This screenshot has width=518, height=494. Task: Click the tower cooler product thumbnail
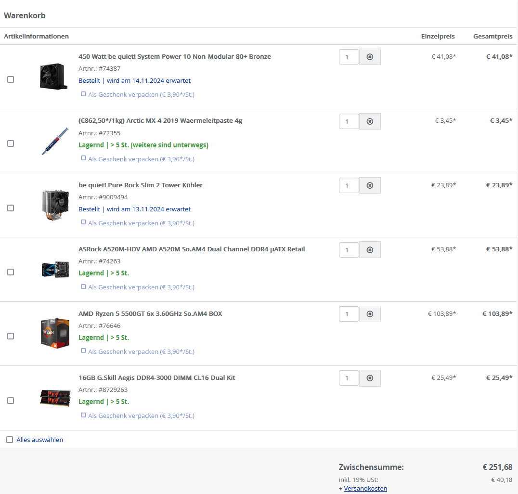55,205
